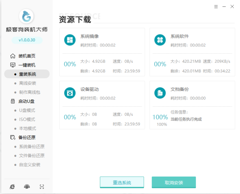
Task: Click the 系统镜像 Windows icon
Action: click(70, 40)
